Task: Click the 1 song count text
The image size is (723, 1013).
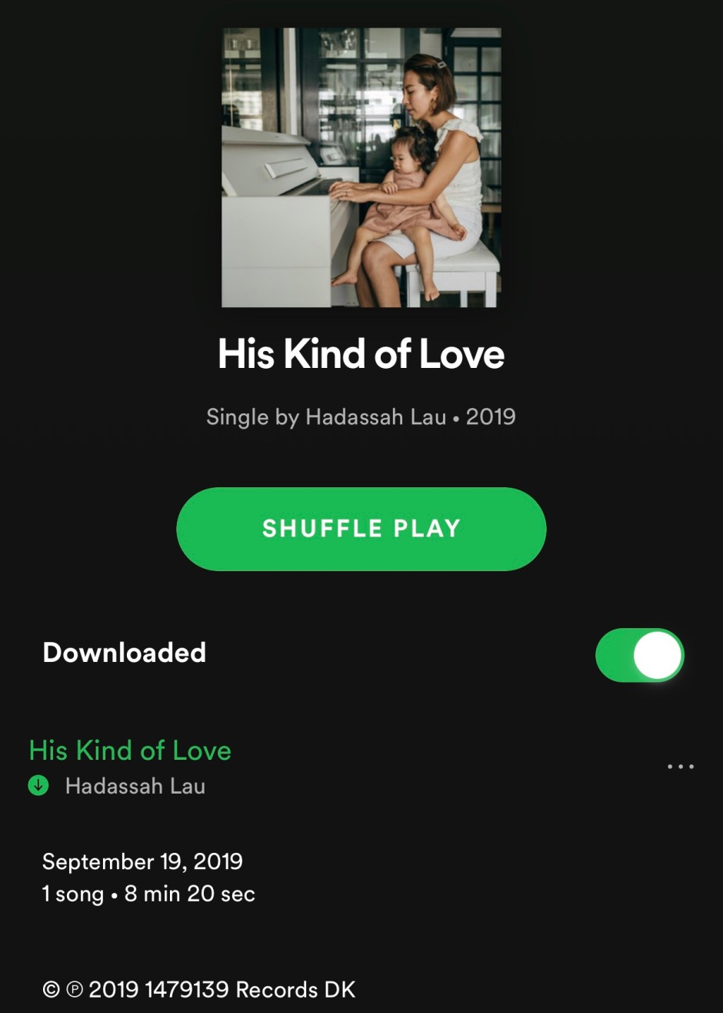Action: [x=73, y=894]
